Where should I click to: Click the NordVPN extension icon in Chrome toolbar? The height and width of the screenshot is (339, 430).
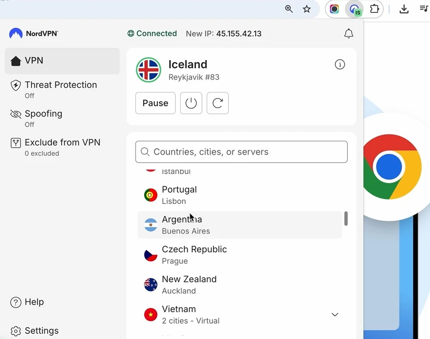point(355,9)
